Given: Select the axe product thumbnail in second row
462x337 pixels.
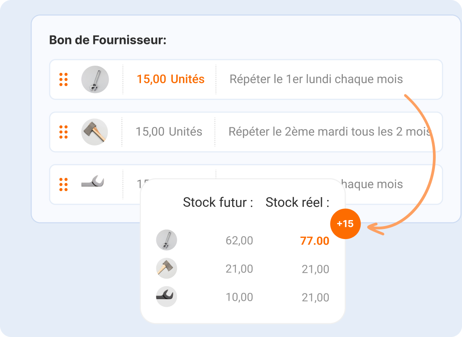Looking at the screenshot, I should click(94, 132).
